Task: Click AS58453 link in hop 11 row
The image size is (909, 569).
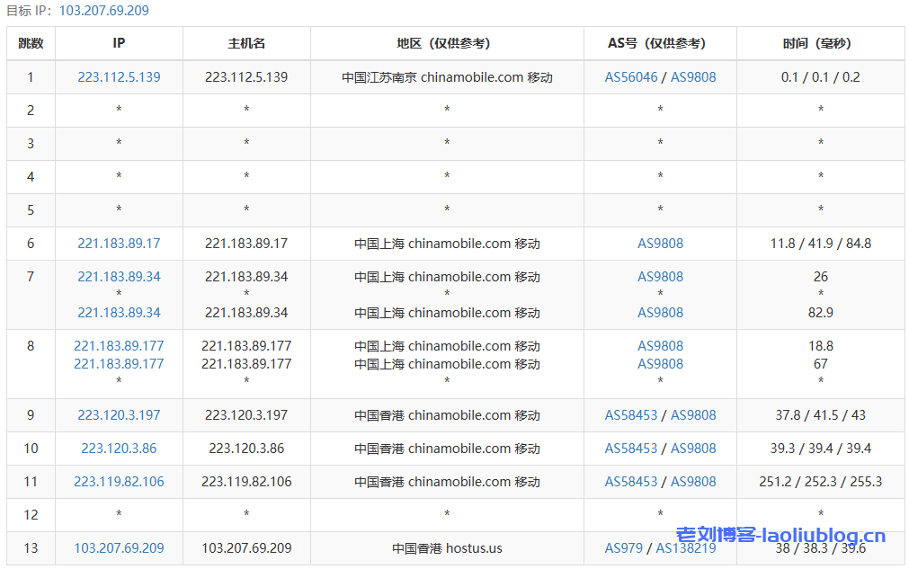Action: pyautogui.click(x=631, y=482)
